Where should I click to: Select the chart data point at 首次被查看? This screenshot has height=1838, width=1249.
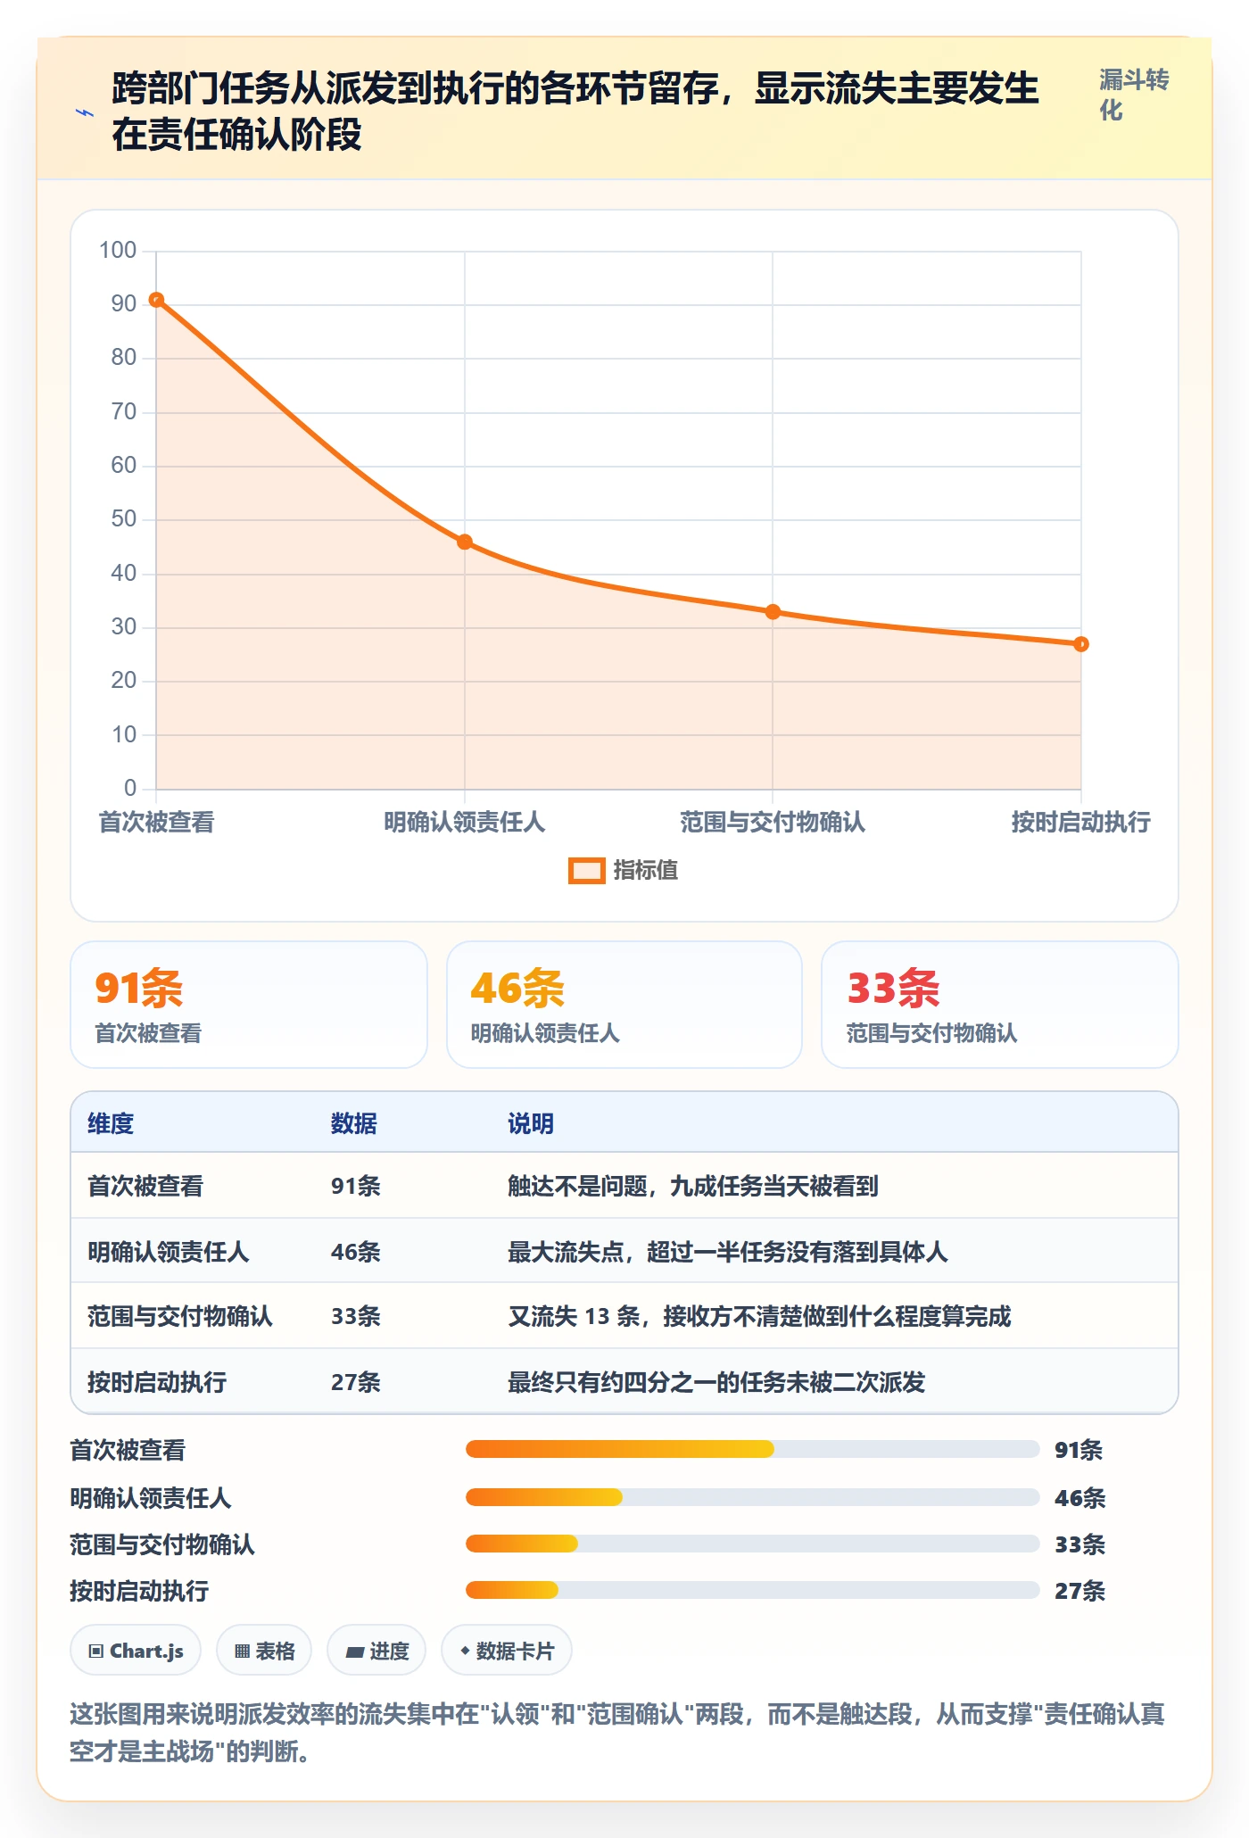coord(156,300)
